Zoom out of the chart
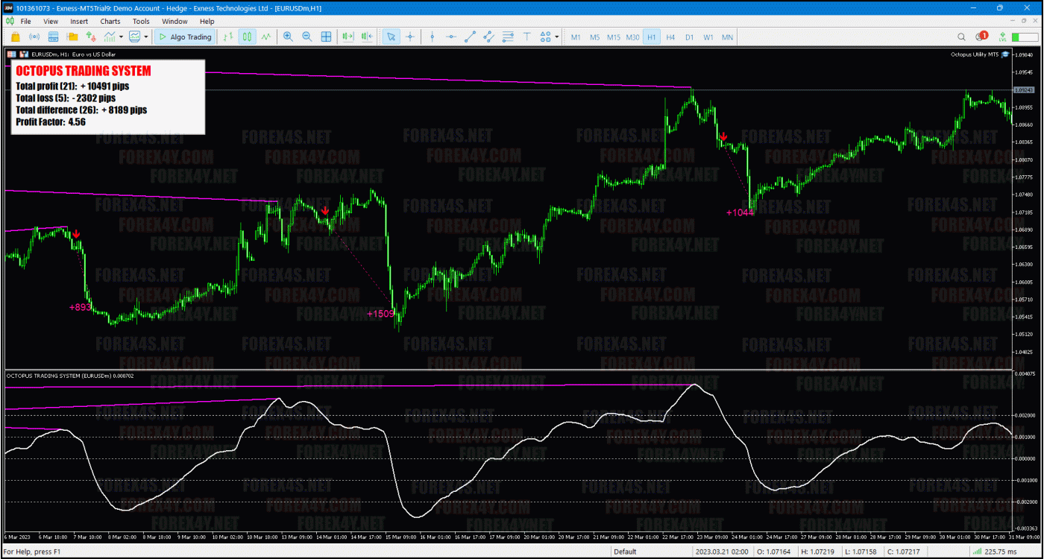The height and width of the screenshot is (559, 1044). (x=306, y=36)
